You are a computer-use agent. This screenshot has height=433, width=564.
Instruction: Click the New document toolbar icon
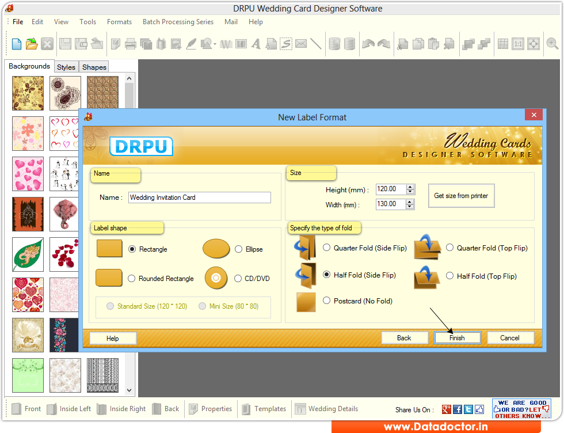(x=17, y=44)
